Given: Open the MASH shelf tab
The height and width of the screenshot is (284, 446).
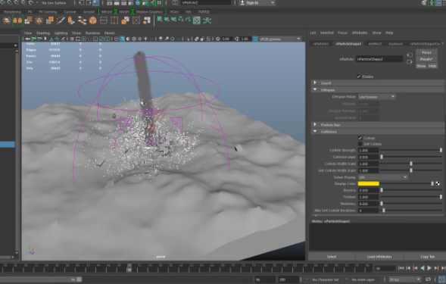Looking at the screenshot, I should click(124, 12).
